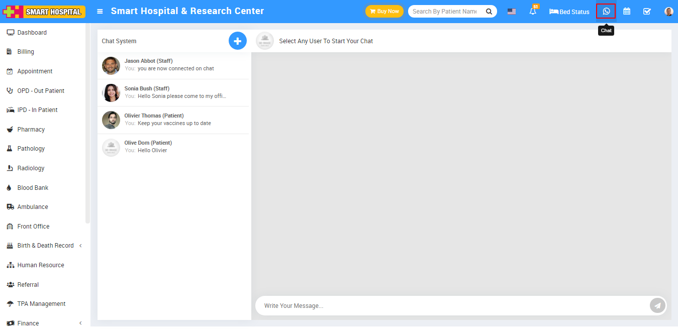The image size is (678, 330).
Task: Open the to-do checklist icon in header
Action: point(647,11)
